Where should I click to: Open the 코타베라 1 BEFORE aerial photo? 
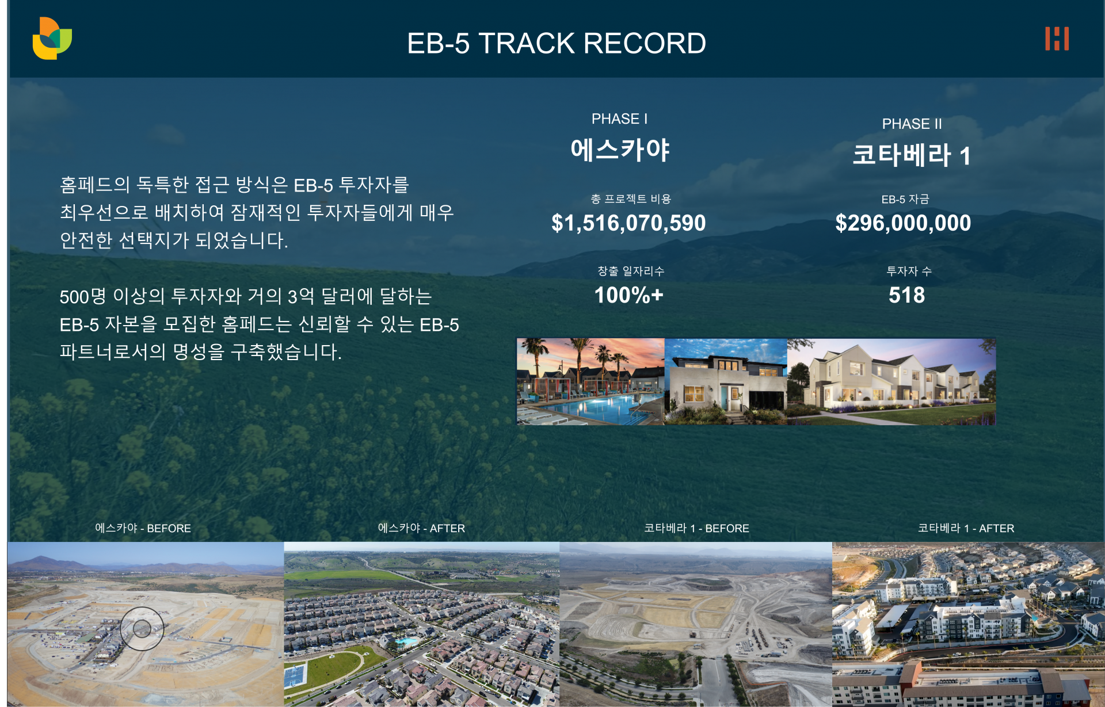click(695, 624)
